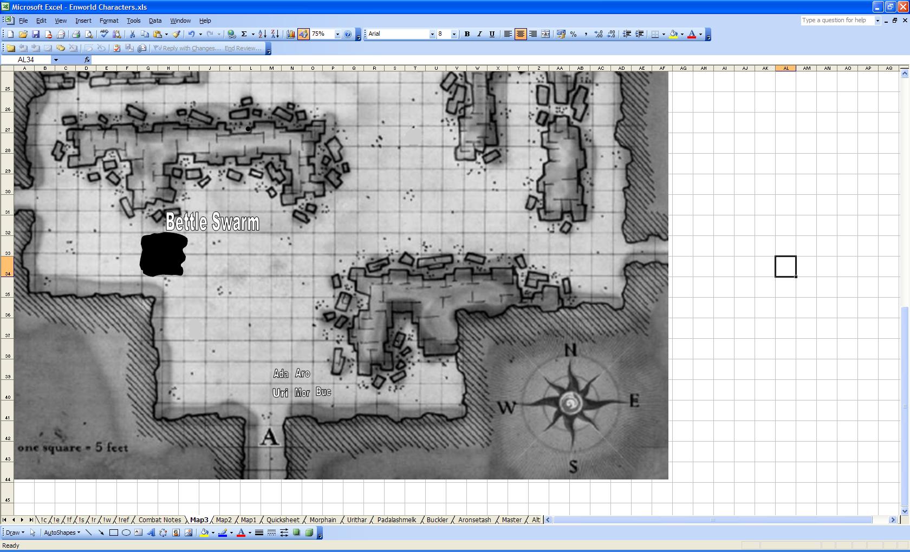Switch to the Quicksheet sheet tab
The height and width of the screenshot is (552, 910).
(283, 520)
